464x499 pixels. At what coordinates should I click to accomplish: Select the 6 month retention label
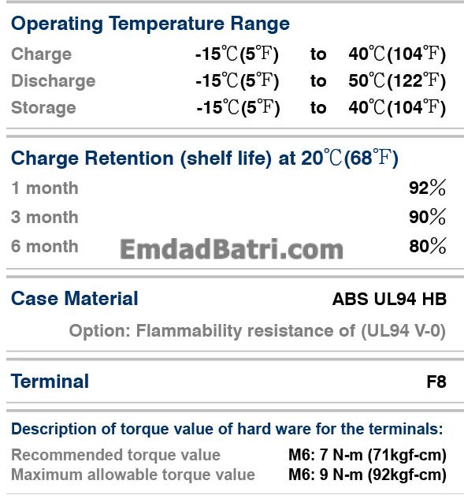[45, 246]
